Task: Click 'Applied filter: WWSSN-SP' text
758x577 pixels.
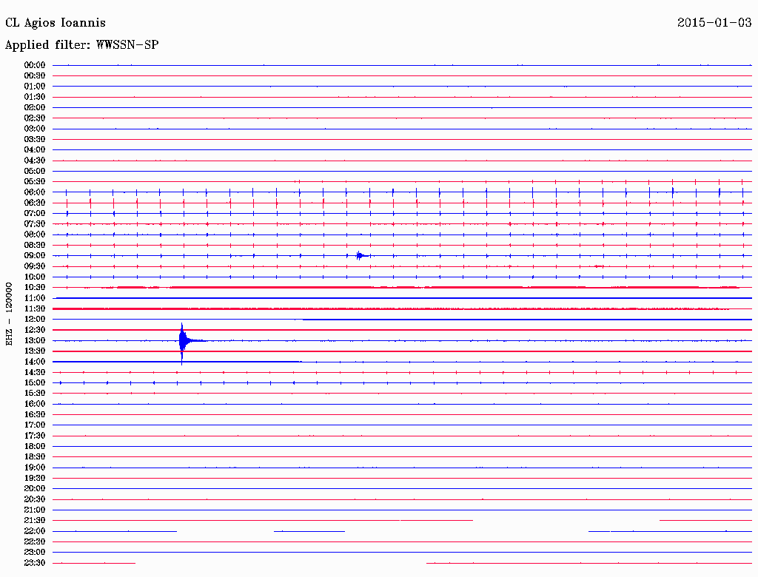Action: pyautogui.click(x=81, y=44)
